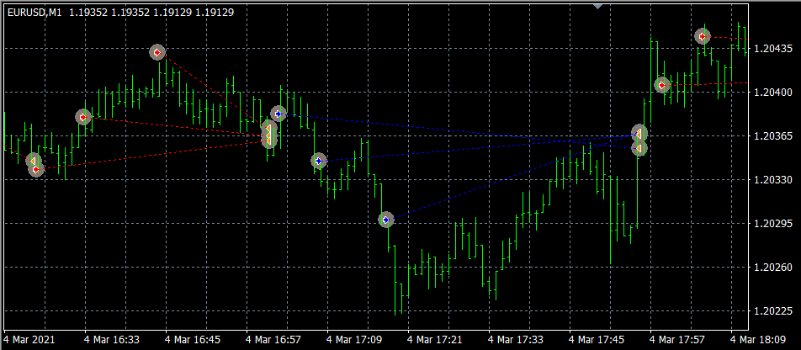Click the 4 Mar 17:21 time label
The height and width of the screenshot is (350, 801).
pyautogui.click(x=435, y=340)
